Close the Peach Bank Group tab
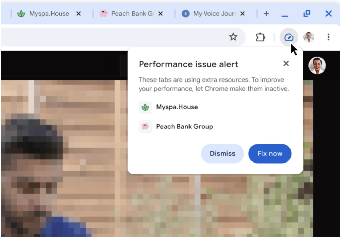This screenshot has width=340, height=237. point(161,14)
